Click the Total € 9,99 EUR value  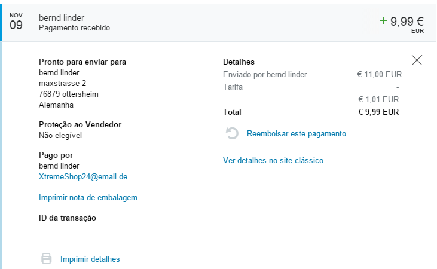pyautogui.click(x=378, y=112)
